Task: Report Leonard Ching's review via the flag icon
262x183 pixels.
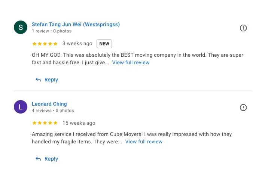Action: (x=243, y=108)
